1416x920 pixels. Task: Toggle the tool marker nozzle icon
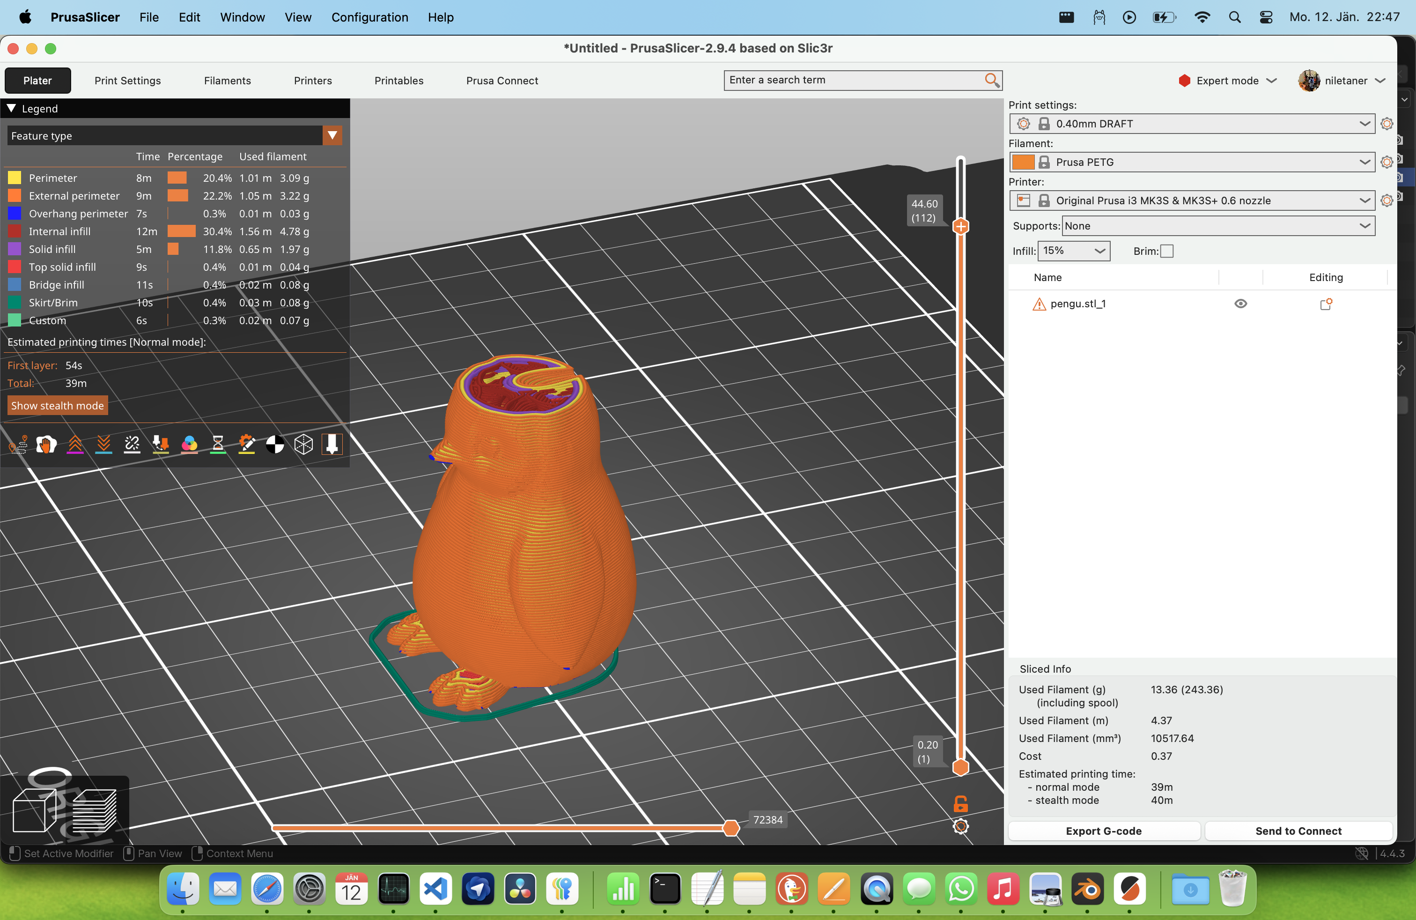332,444
